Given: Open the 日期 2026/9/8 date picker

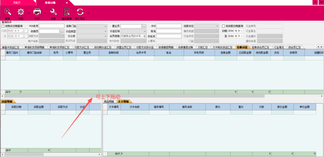Looking at the screenshot, I should [x=235, y=31].
